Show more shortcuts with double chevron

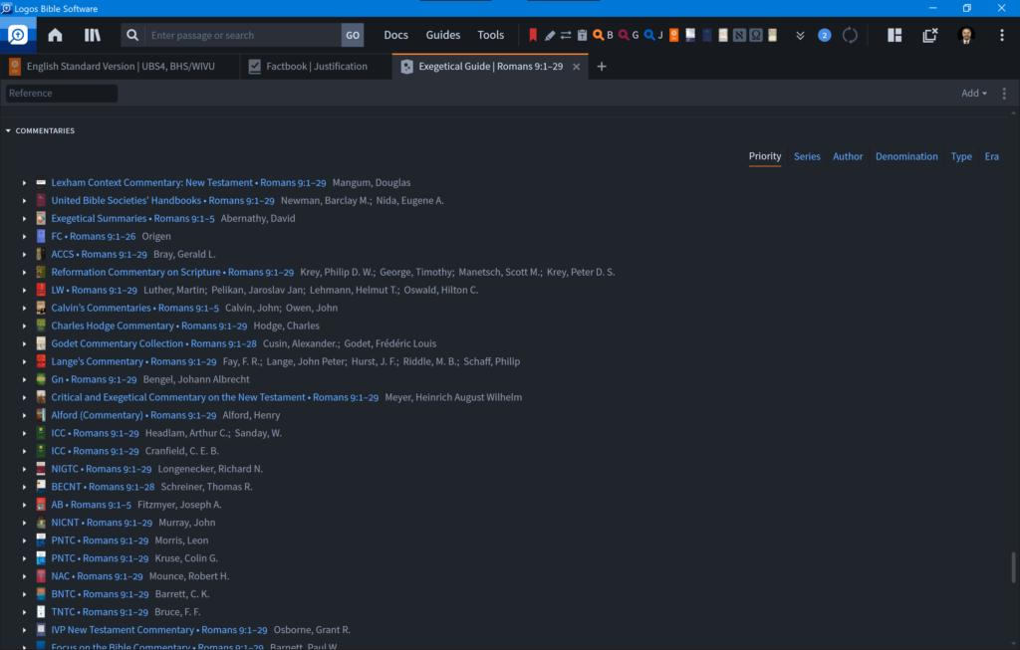coord(800,35)
